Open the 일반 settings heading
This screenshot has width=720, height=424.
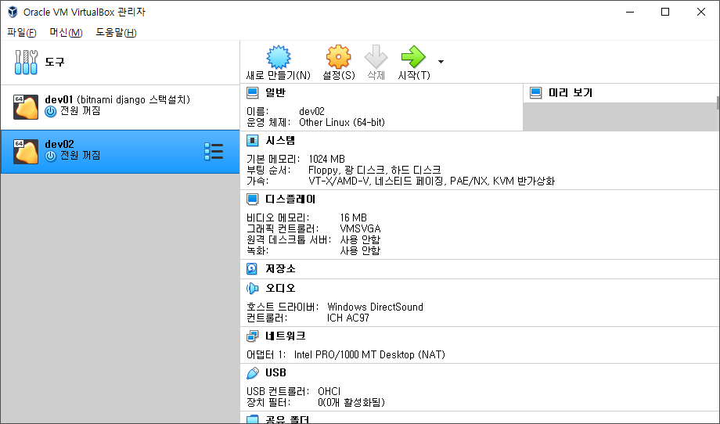275,92
